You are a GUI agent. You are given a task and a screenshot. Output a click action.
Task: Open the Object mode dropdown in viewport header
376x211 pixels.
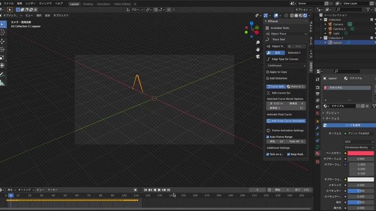pyautogui.click(x=11, y=15)
